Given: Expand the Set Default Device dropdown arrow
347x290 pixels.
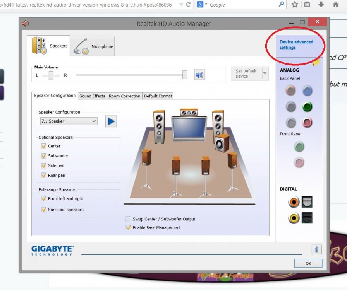Looking at the screenshot, I should pyautogui.click(x=265, y=73).
